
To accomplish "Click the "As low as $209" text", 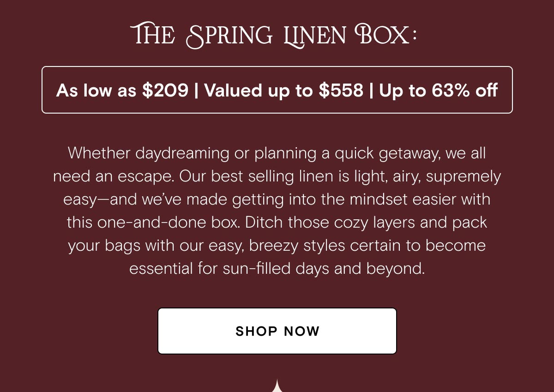I will click(122, 90).
